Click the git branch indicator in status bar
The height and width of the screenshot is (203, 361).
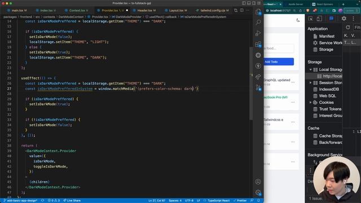coord(20,201)
